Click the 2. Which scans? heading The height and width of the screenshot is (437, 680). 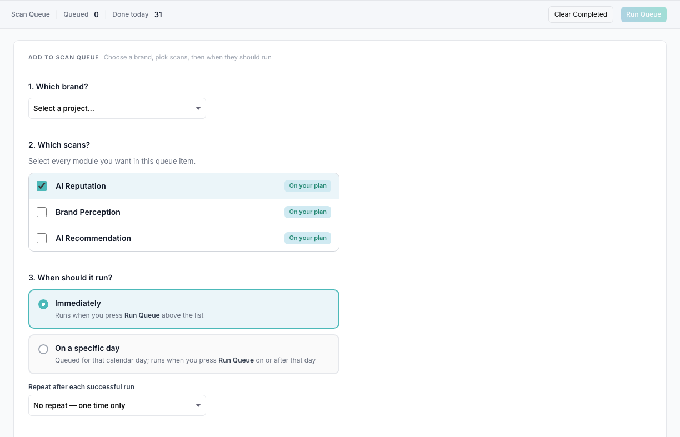(59, 145)
